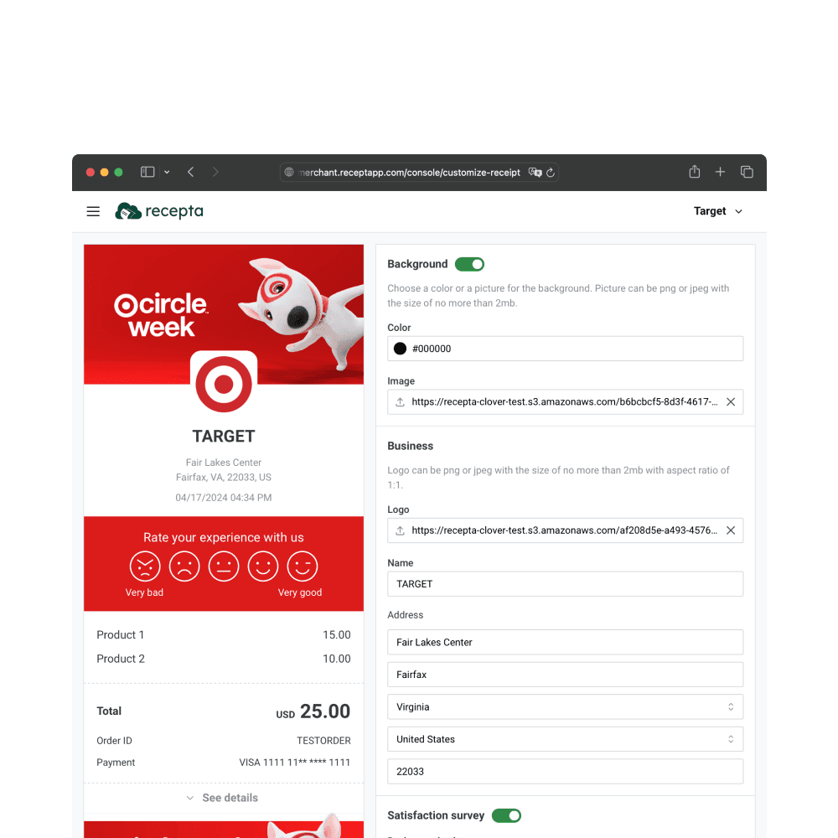Edit the #000000 color field
The height and width of the screenshot is (838, 838).
pos(565,349)
